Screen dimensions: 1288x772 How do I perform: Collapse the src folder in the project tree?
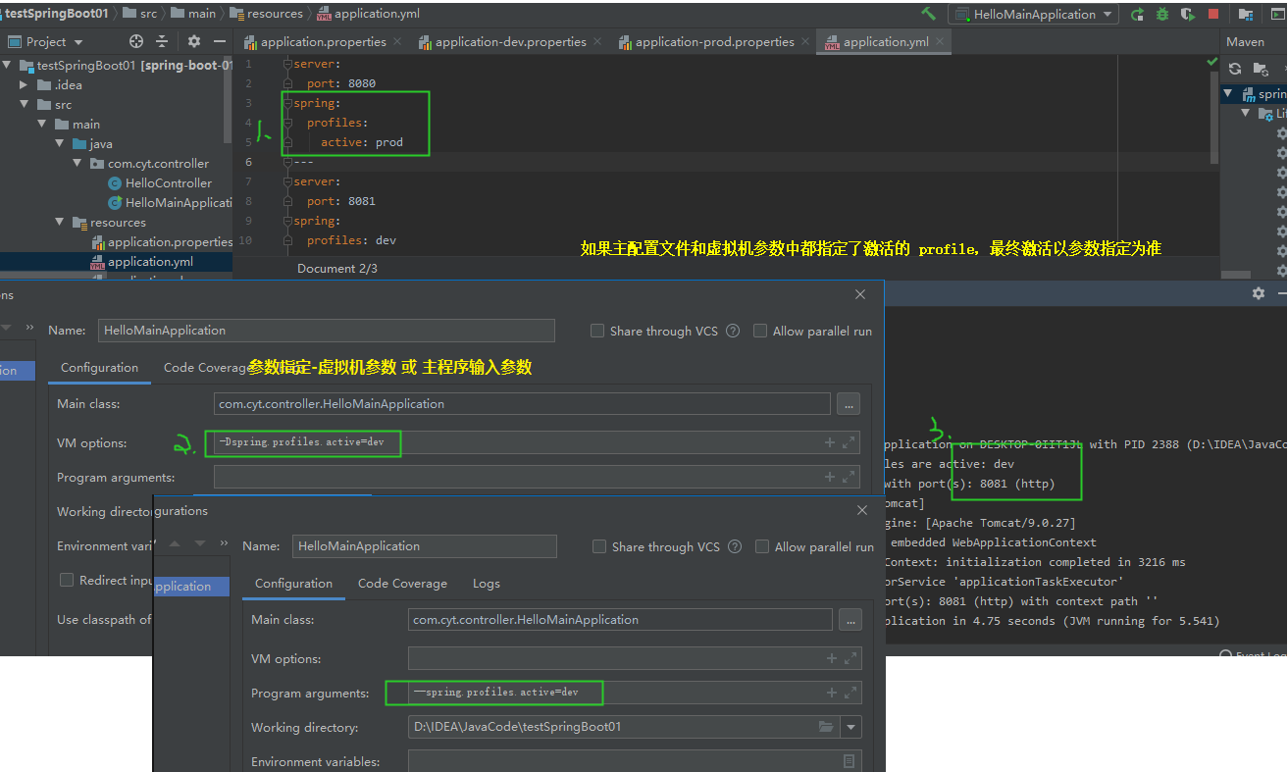pos(25,104)
